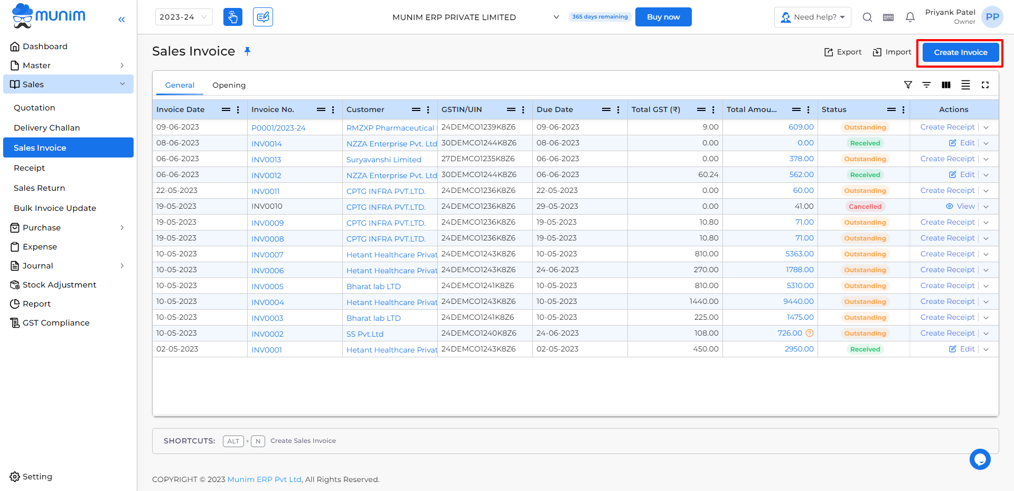The width and height of the screenshot is (1014, 491).
Task: Open Setting at sidebar bottom
Action: [x=31, y=476]
